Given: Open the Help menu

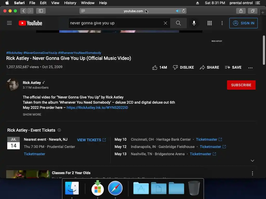Looking at the screenshot, I should [103, 3].
